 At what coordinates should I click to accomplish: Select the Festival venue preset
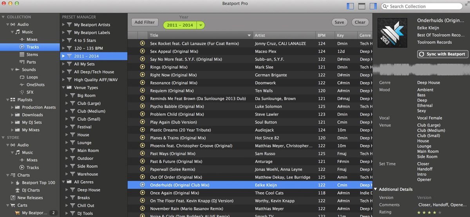point(84,127)
